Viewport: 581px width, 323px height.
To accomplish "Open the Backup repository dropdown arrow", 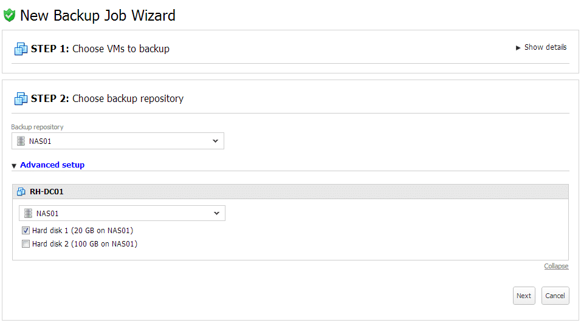I will click(x=215, y=141).
